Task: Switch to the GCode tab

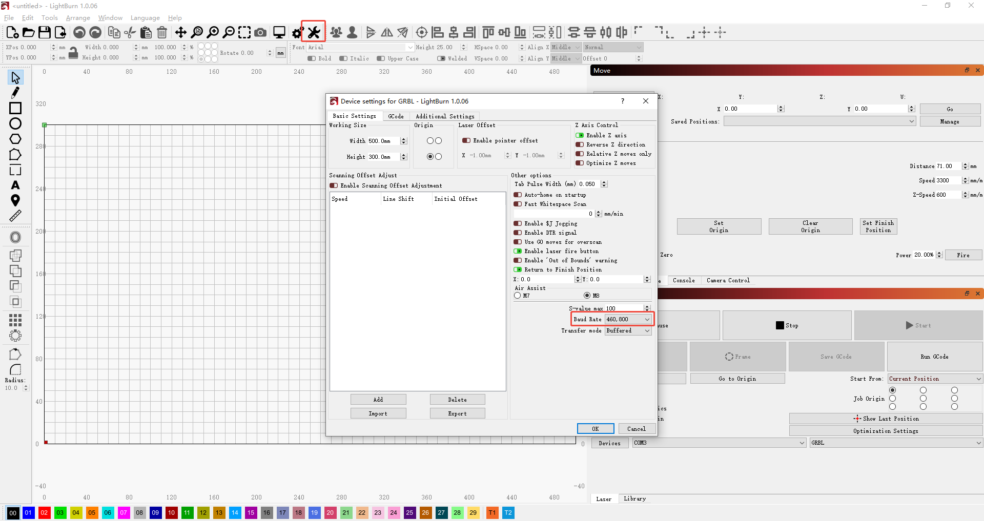Action: click(396, 116)
